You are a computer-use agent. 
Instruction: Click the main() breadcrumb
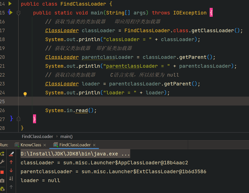pos(67,136)
